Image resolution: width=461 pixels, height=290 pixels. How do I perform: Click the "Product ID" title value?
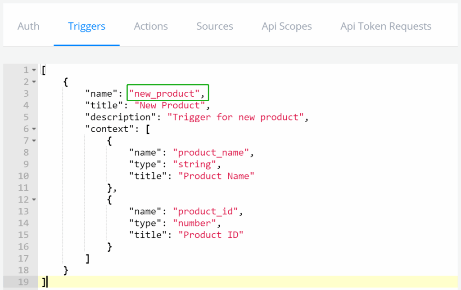(211, 235)
